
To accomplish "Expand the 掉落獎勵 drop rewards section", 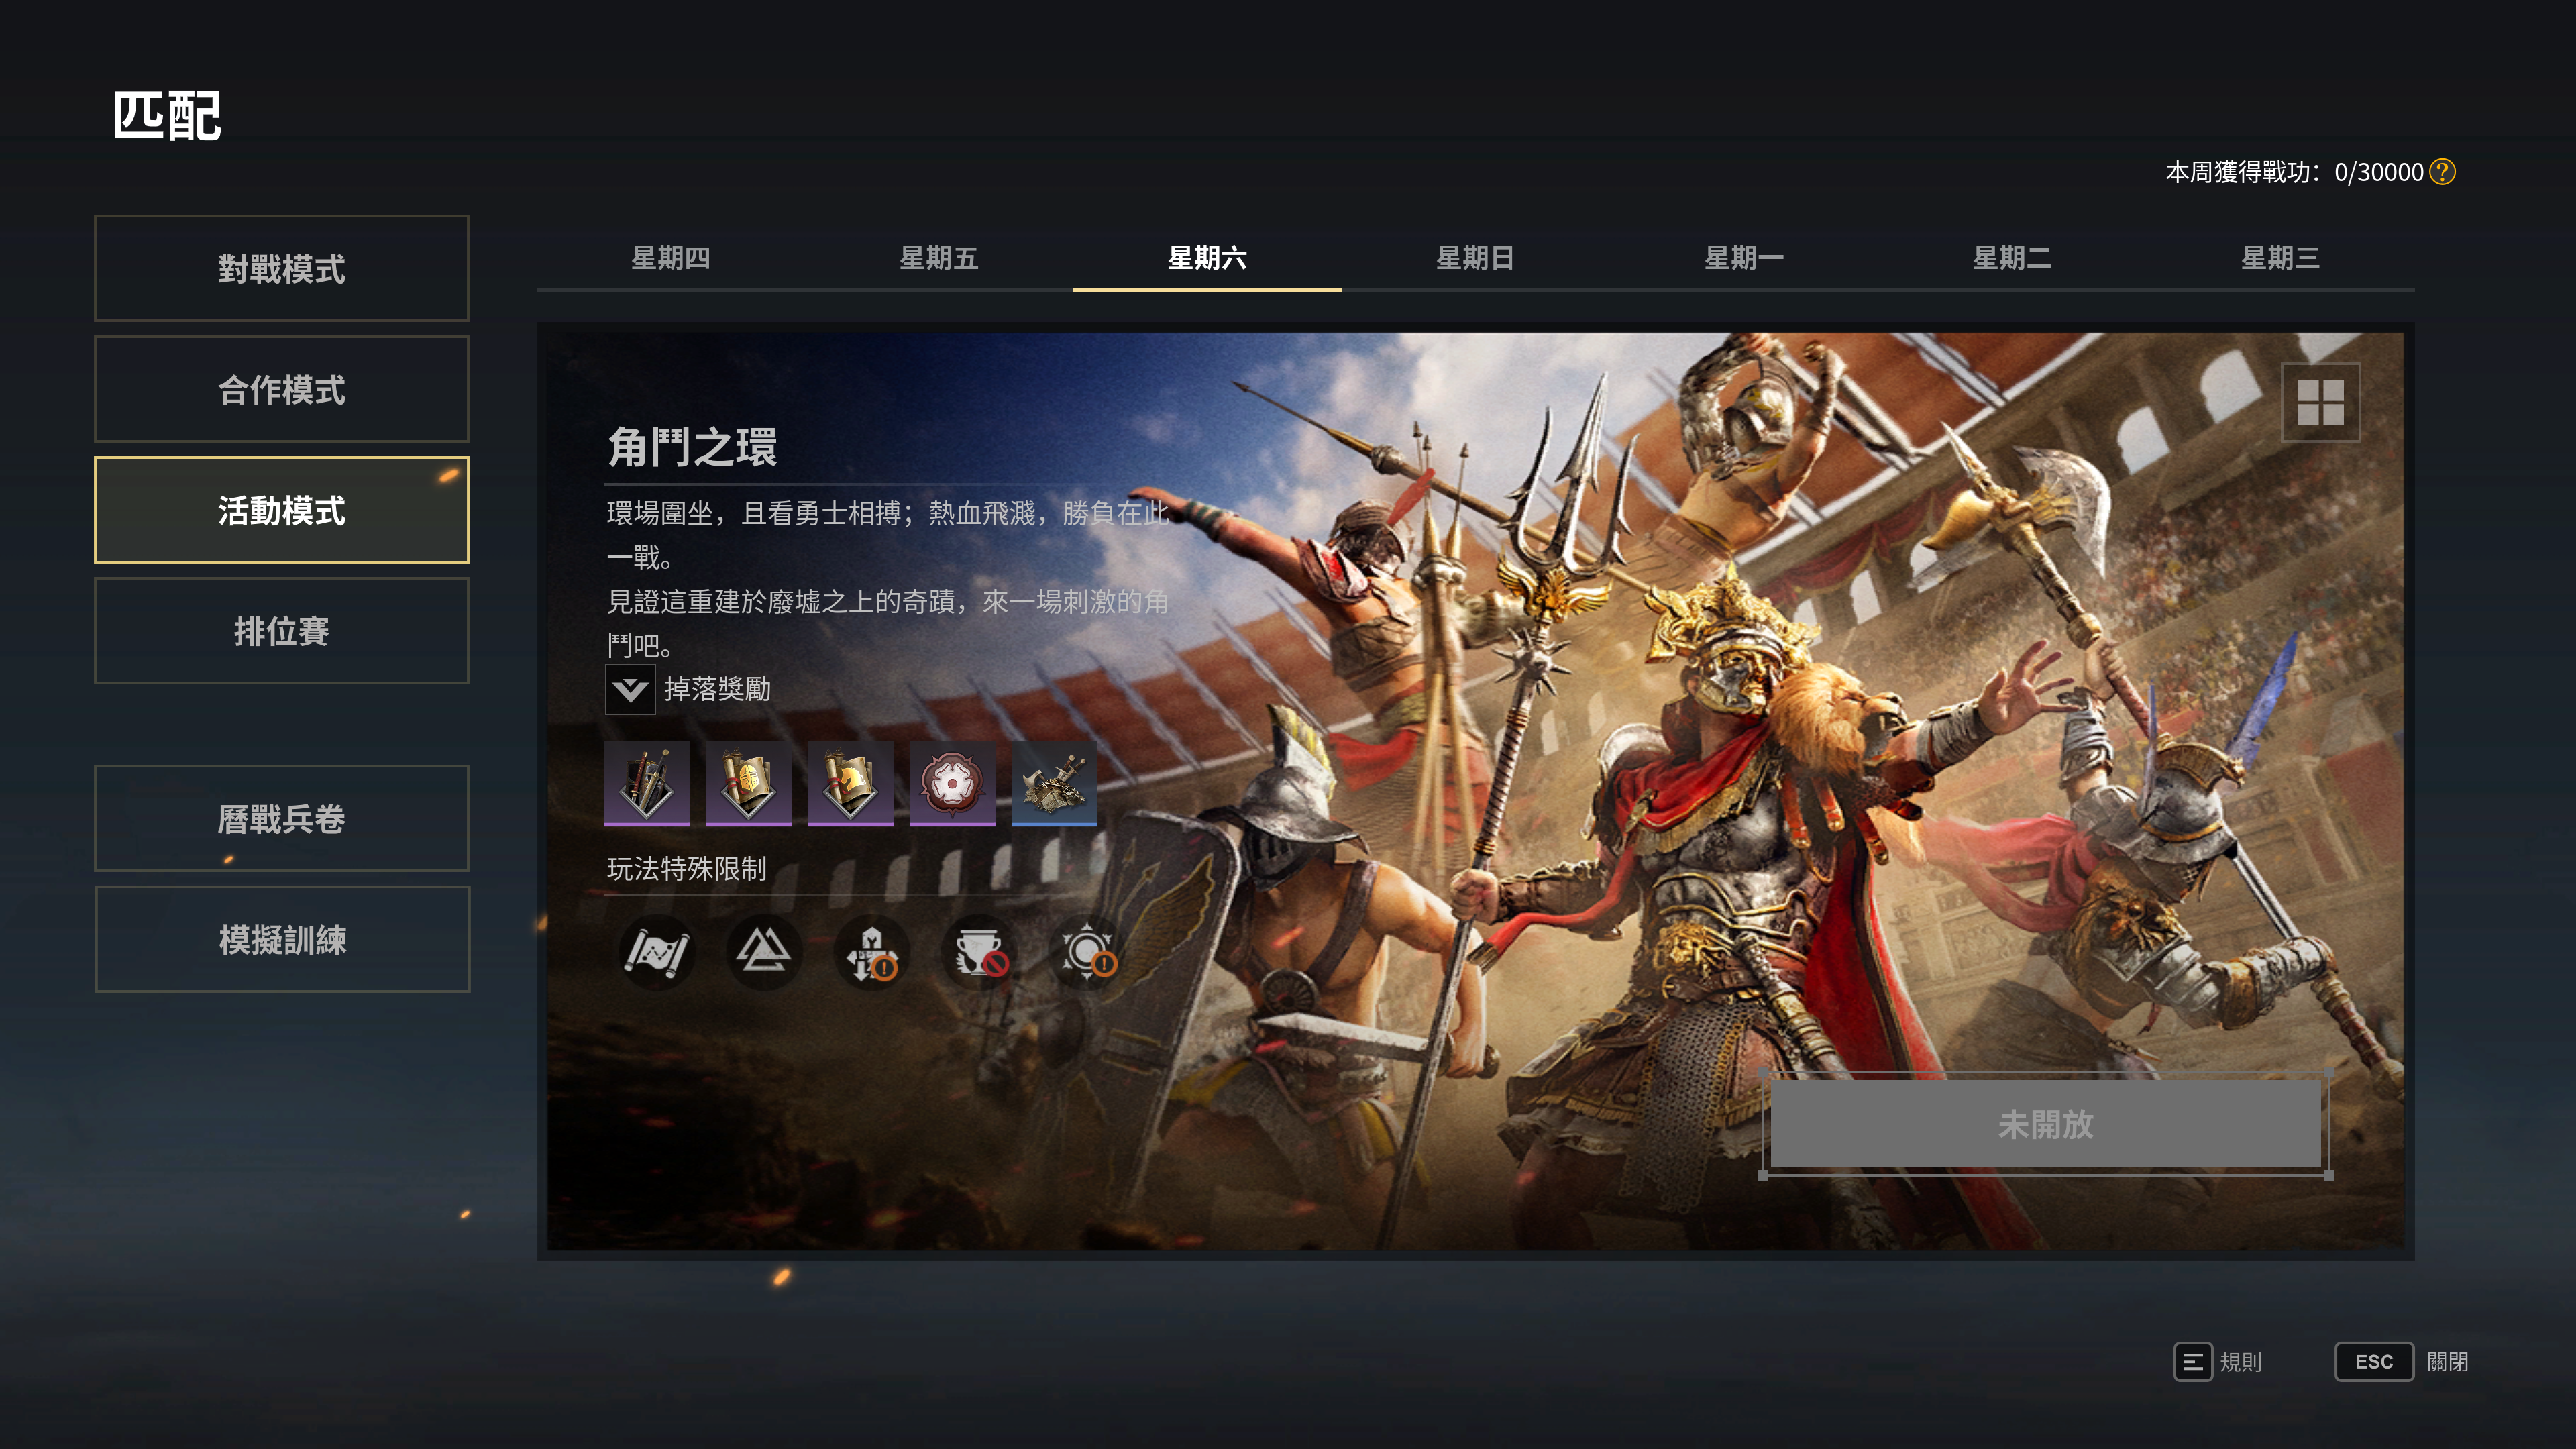I will 630,689.
